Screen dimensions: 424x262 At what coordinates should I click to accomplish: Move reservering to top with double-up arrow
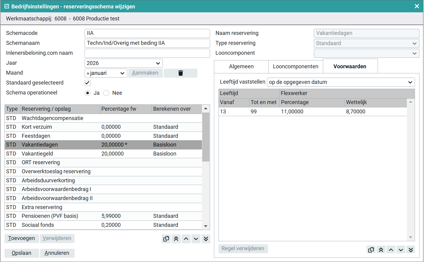click(x=176, y=239)
